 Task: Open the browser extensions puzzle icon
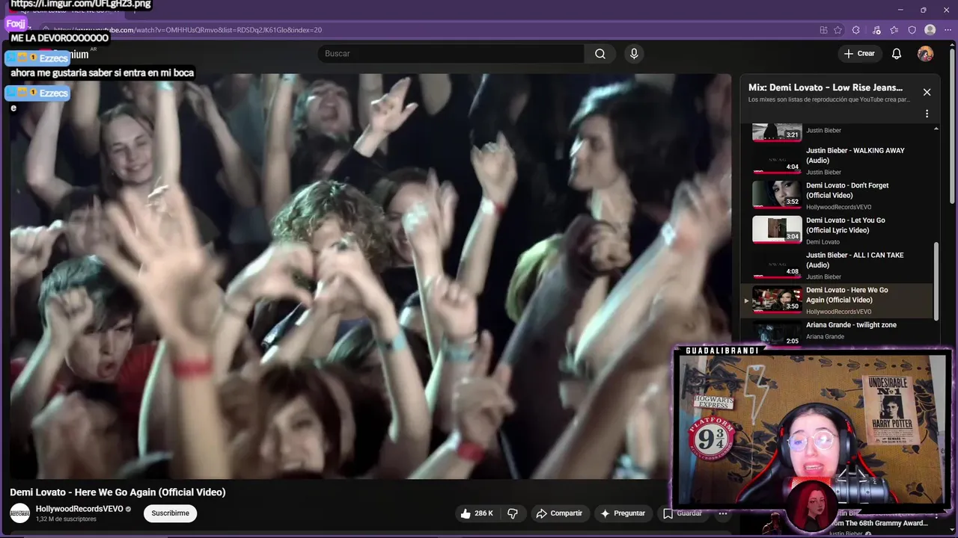click(x=856, y=30)
